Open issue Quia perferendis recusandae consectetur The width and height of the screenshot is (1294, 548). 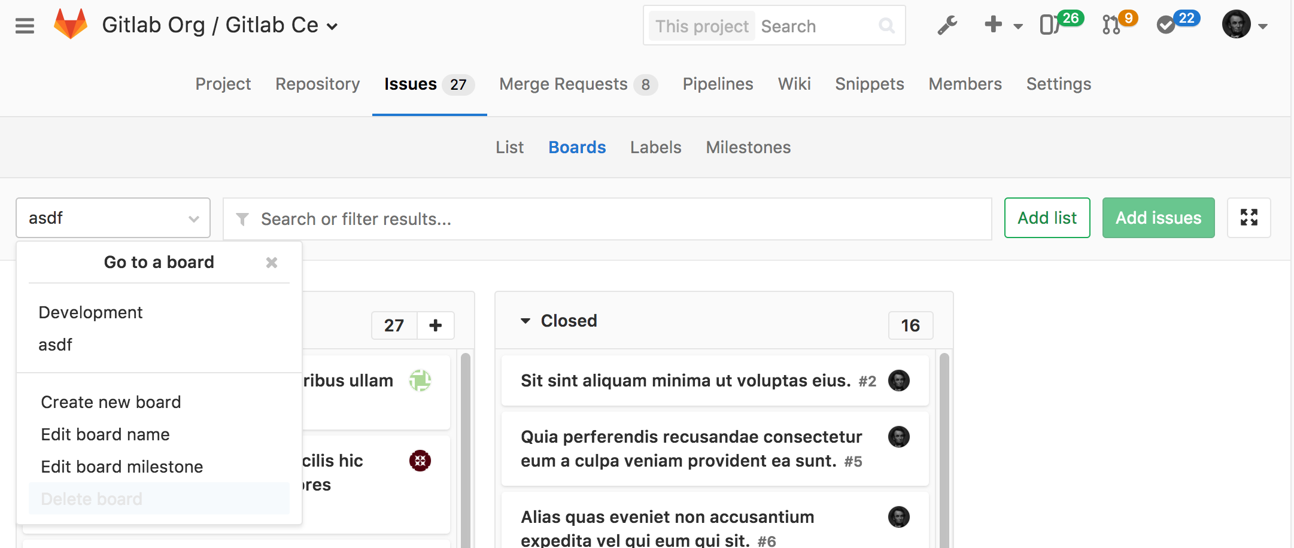(691, 449)
